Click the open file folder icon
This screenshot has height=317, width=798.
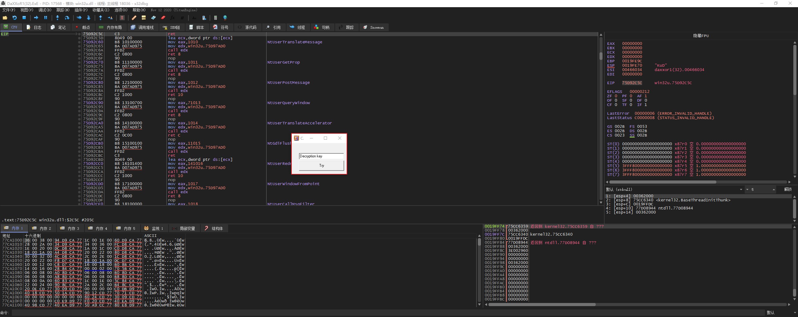pos(5,18)
